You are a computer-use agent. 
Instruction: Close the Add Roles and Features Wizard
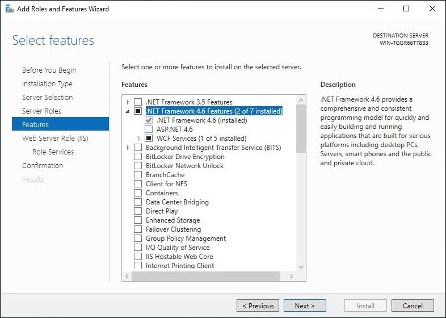432,9
